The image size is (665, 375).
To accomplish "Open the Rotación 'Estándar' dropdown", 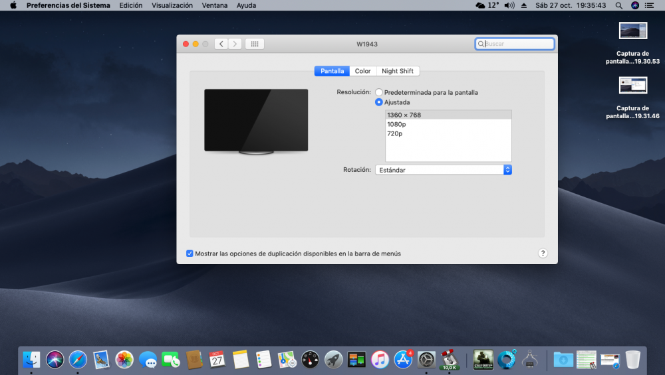I will click(444, 170).
